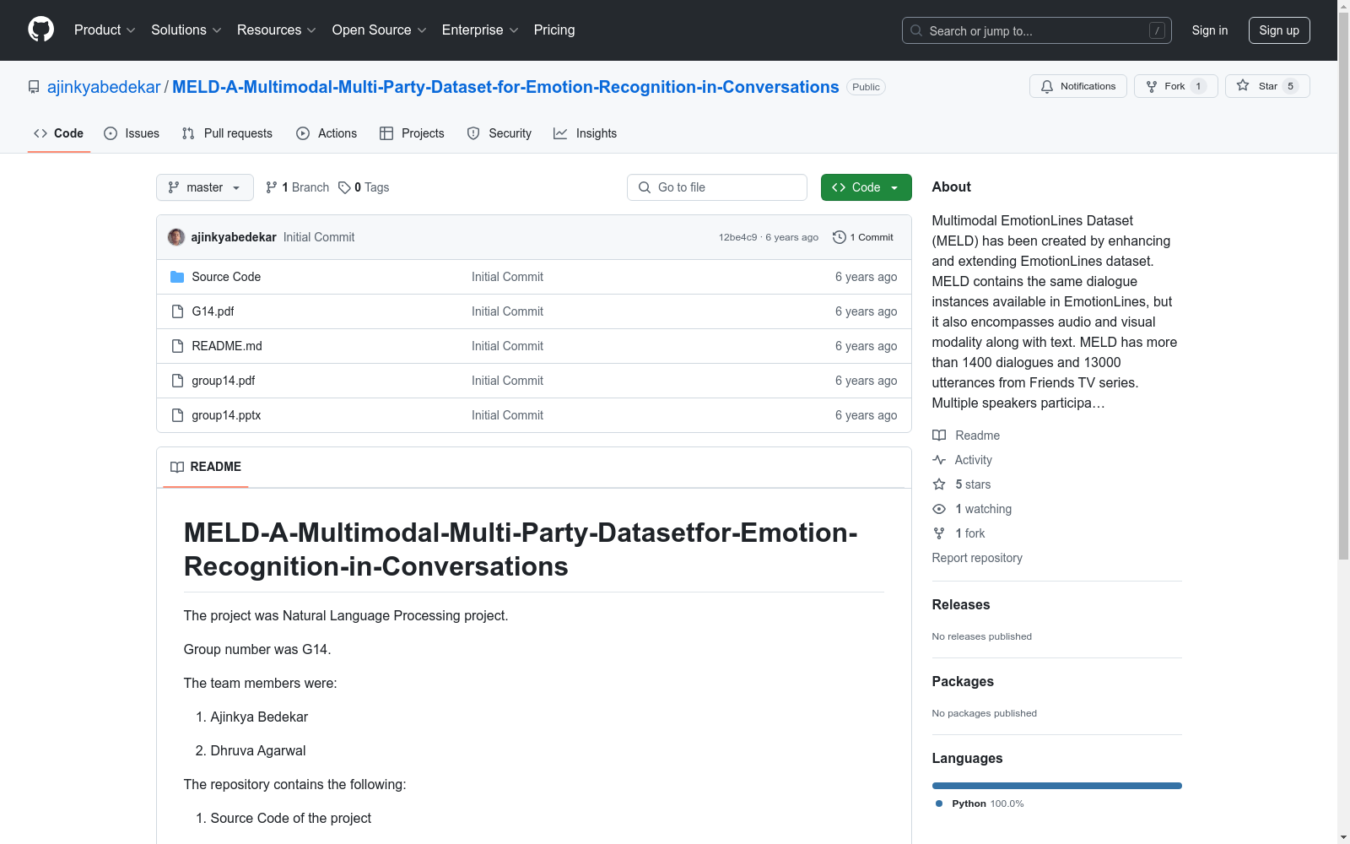Viewport: 1350px width, 844px height.
Task: Star this repository
Action: pos(1267,86)
